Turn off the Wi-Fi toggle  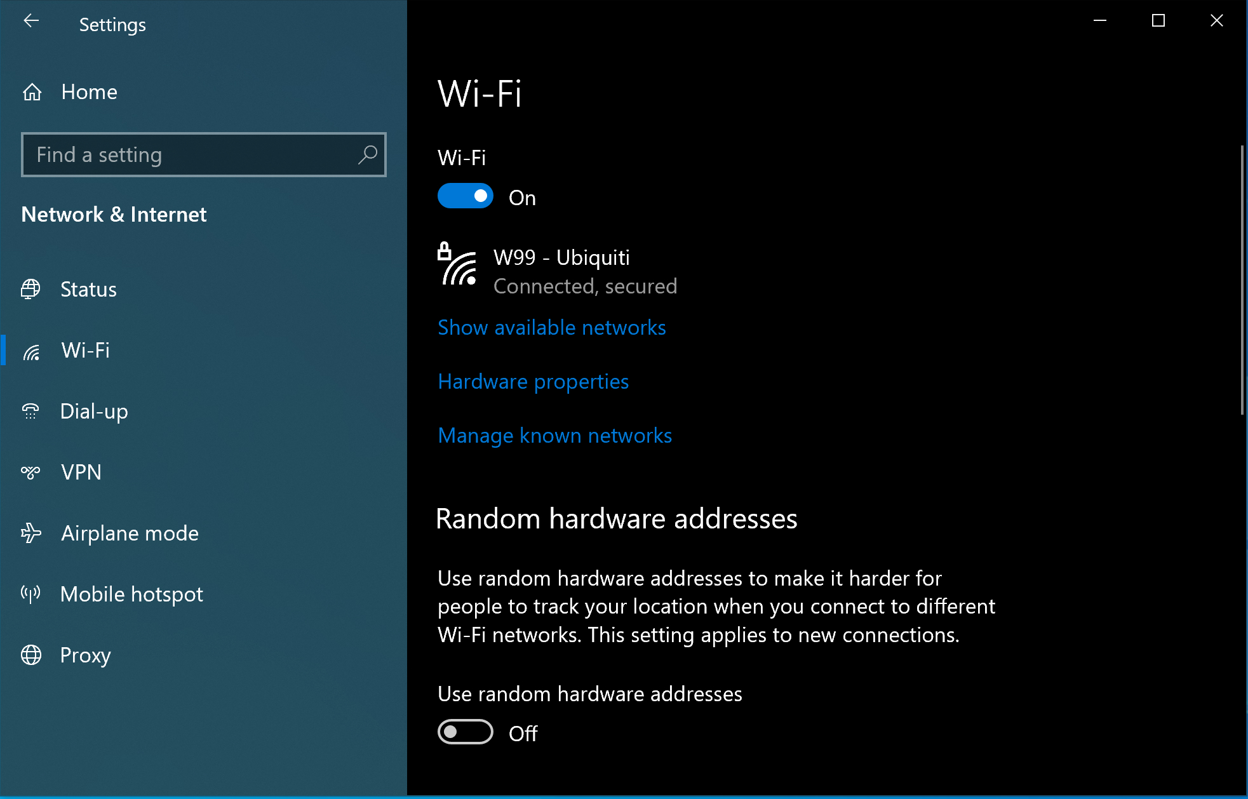click(x=466, y=196)
